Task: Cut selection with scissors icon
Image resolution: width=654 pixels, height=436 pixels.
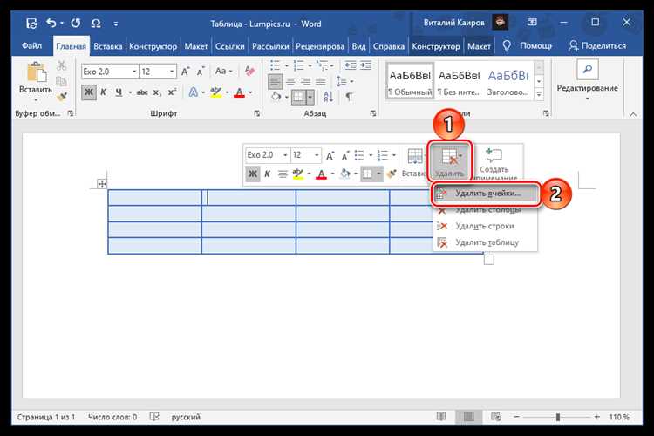Action: [x=62, y=65]
